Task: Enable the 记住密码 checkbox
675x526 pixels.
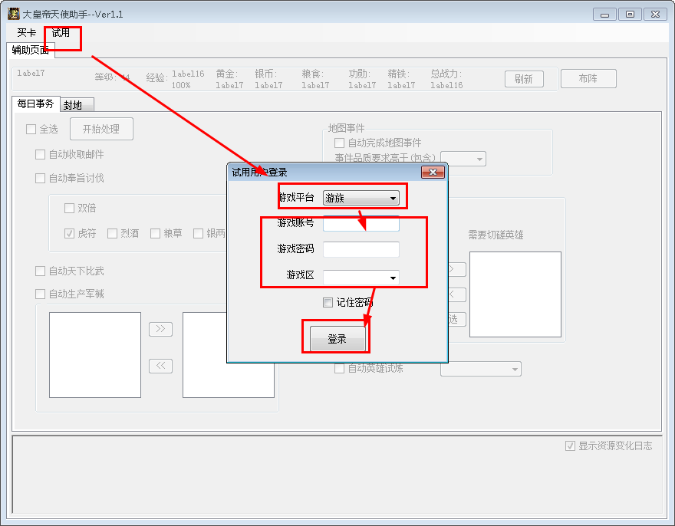Action: pos(328,302)
